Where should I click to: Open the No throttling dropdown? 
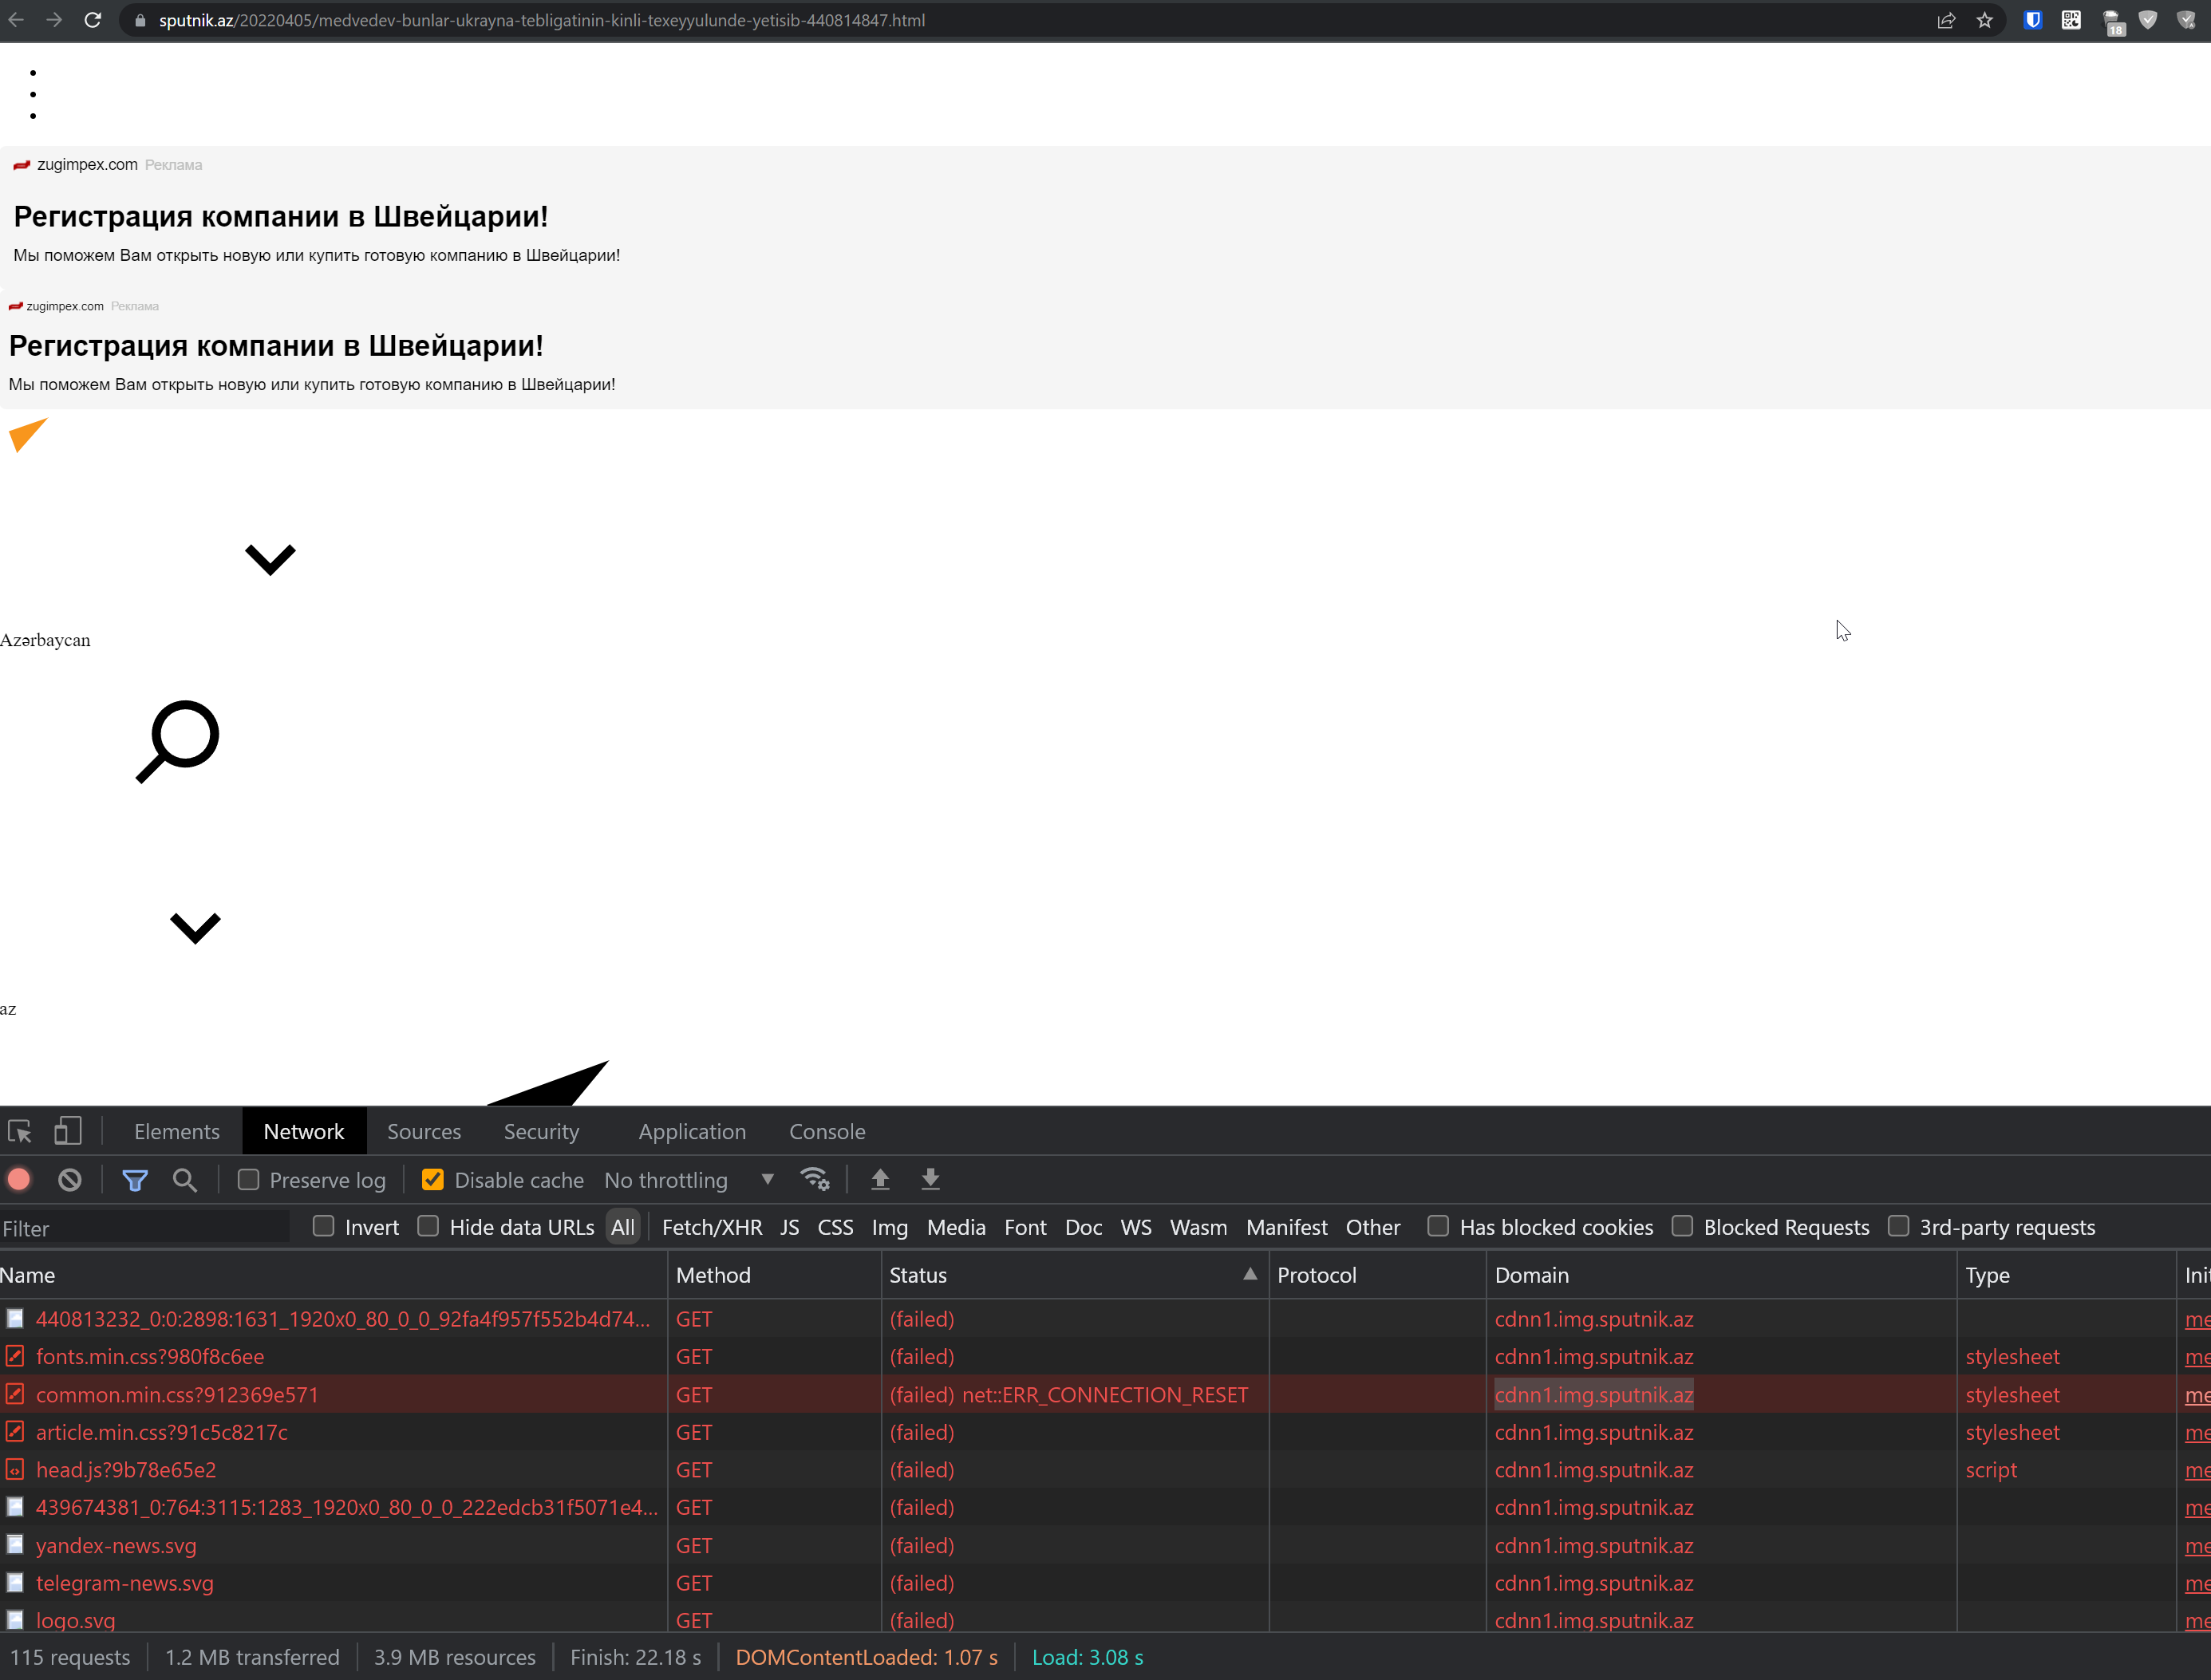[689, 1180]
